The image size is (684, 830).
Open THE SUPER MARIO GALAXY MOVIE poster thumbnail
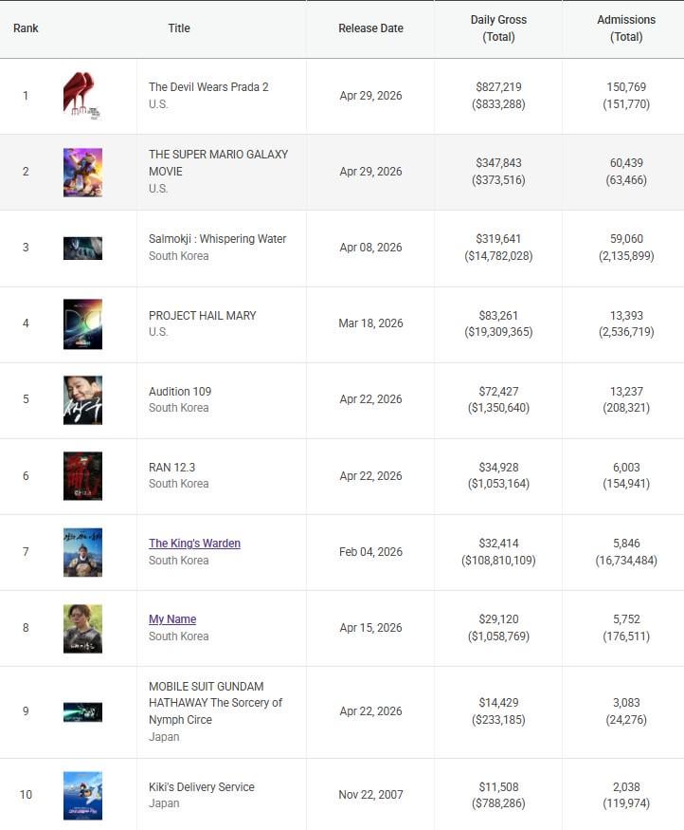click(82, 172)
